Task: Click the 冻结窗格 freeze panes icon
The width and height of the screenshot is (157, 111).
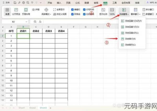Action: (124, 10)
